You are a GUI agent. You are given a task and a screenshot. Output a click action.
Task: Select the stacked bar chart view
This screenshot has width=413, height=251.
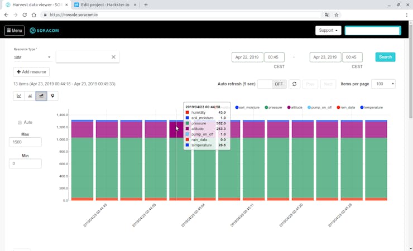click(x=41, y=96)
